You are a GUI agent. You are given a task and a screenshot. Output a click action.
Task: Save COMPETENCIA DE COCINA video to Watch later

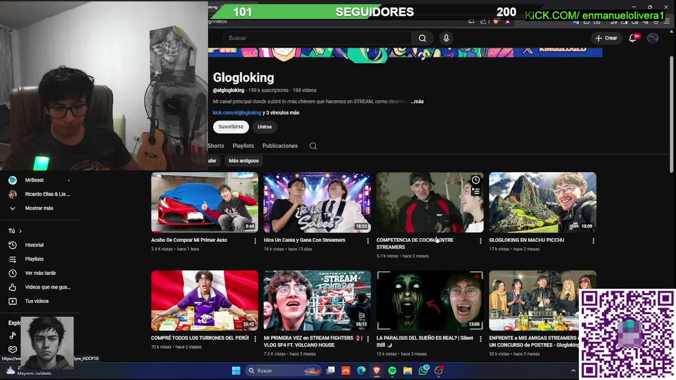click(476, 180)
